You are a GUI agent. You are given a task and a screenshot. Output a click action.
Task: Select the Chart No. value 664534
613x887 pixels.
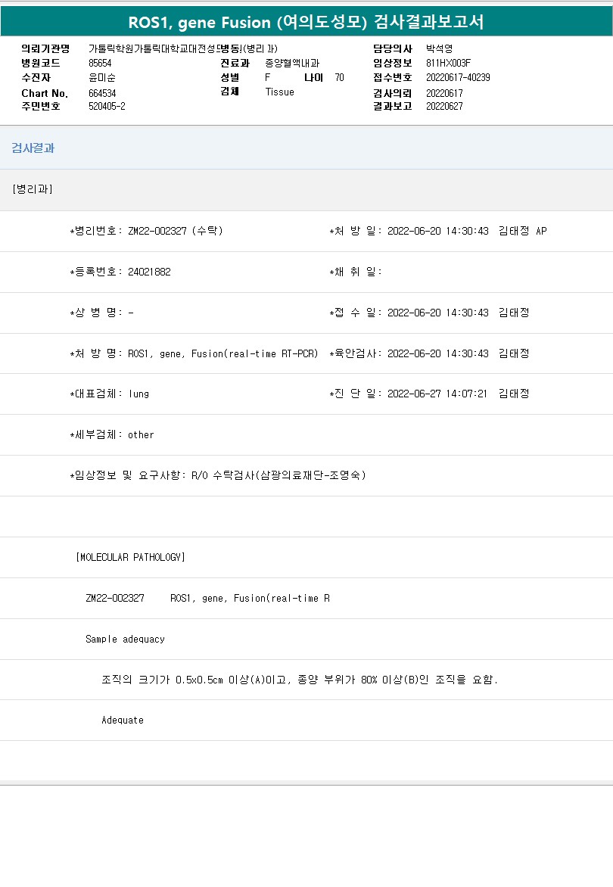pos(102,93)
